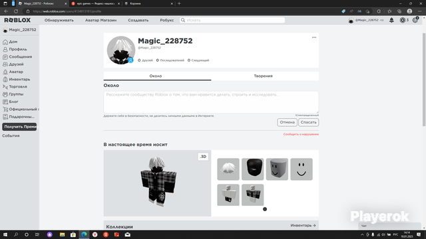426x239 pixels.
Task: Open the Windows Start menu
Action: 5,234
